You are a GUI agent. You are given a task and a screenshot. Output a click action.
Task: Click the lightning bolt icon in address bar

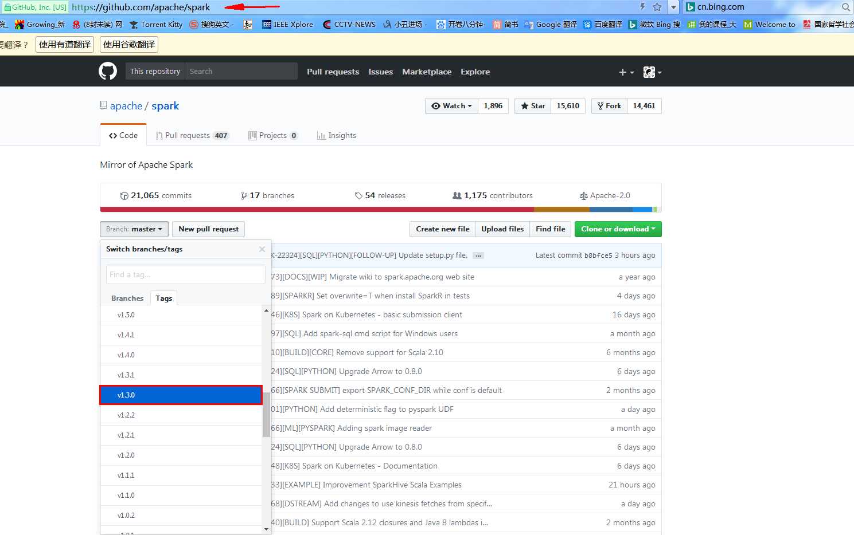[x=642, y=7]
